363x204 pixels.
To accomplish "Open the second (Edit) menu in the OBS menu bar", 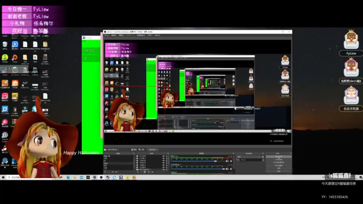I will tap(114, 35).
